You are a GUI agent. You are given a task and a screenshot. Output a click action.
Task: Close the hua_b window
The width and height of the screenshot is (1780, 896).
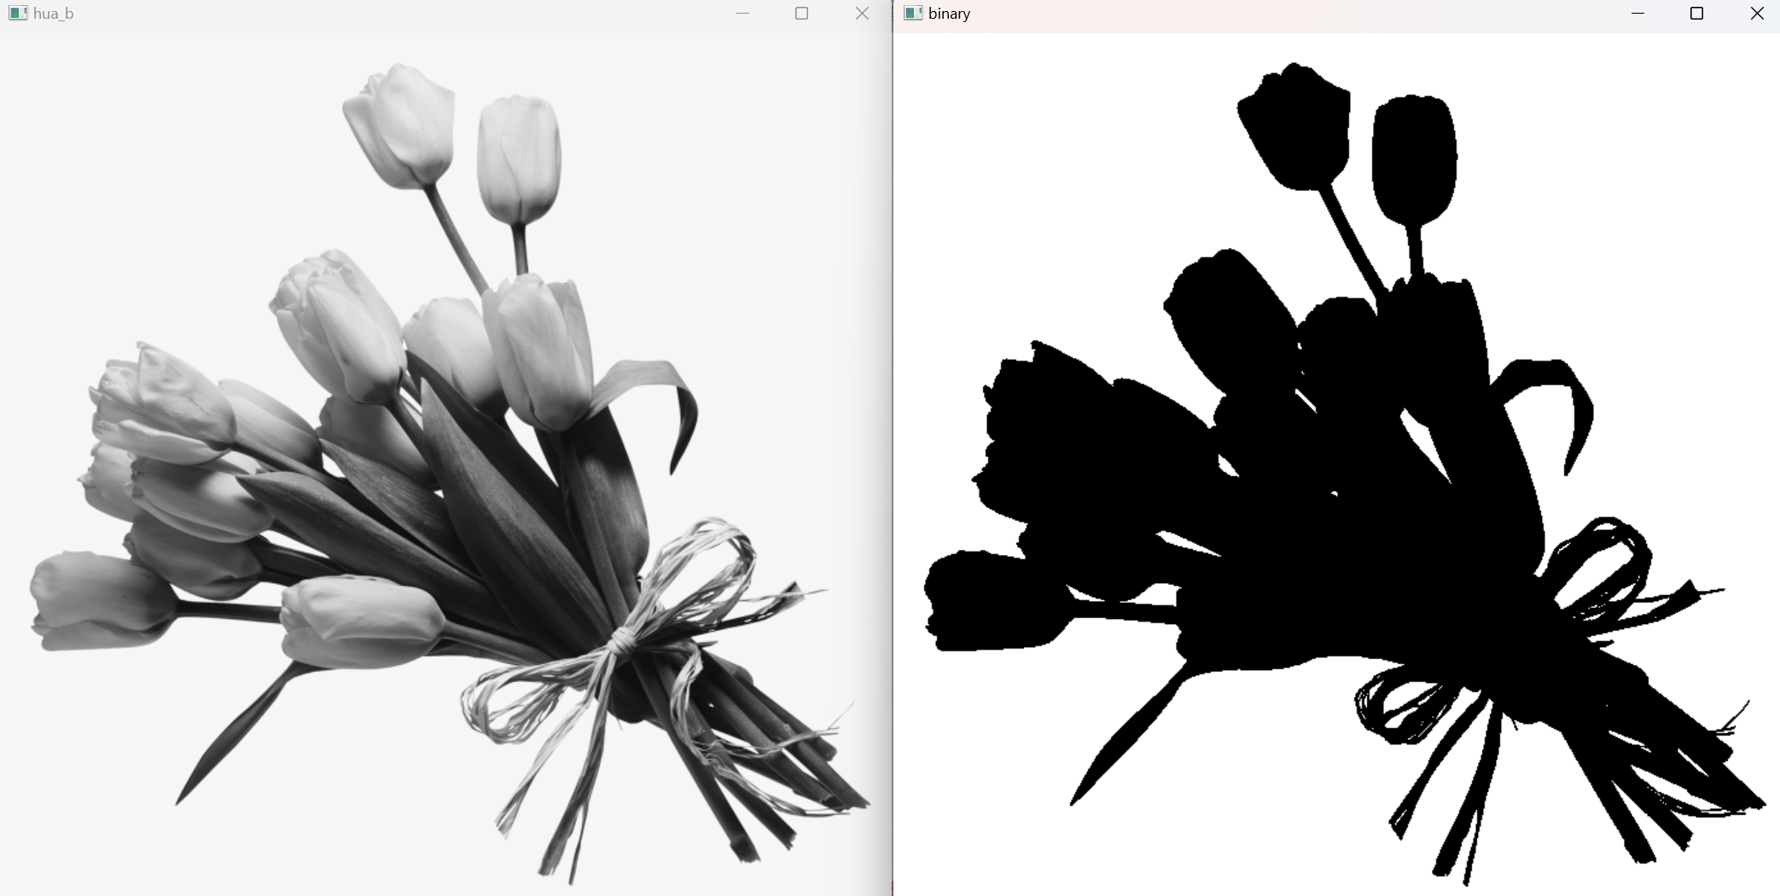click(x=862, y=14)
